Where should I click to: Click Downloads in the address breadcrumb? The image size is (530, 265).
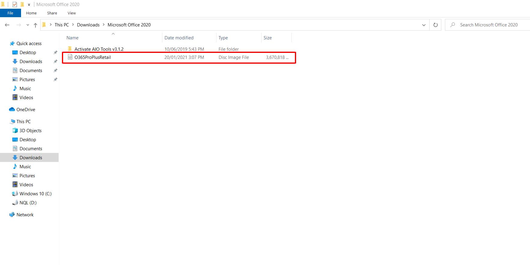[88, 25]
